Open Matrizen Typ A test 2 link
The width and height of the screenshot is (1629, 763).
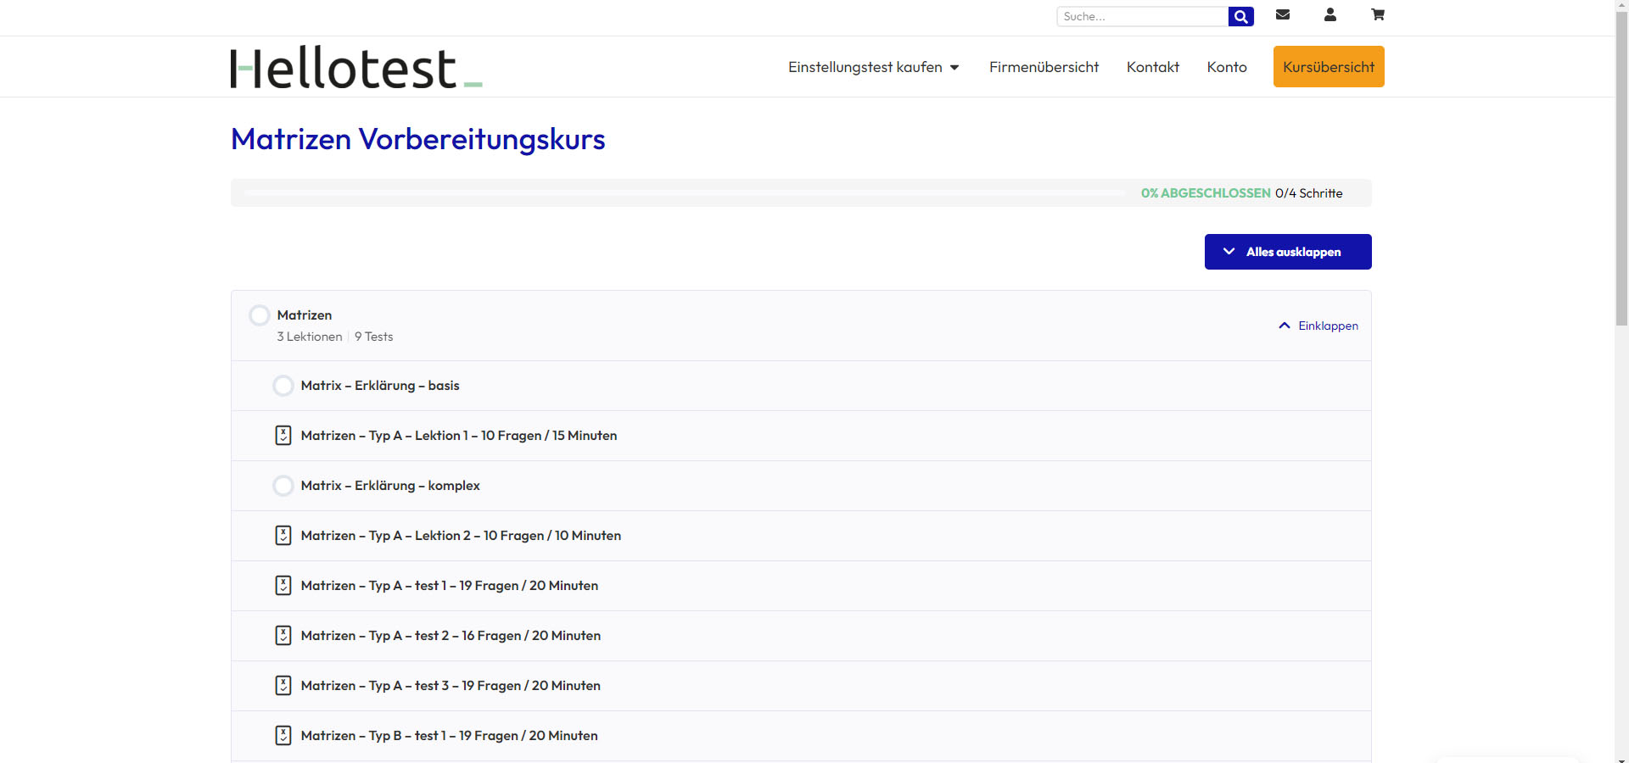point(451,636)
